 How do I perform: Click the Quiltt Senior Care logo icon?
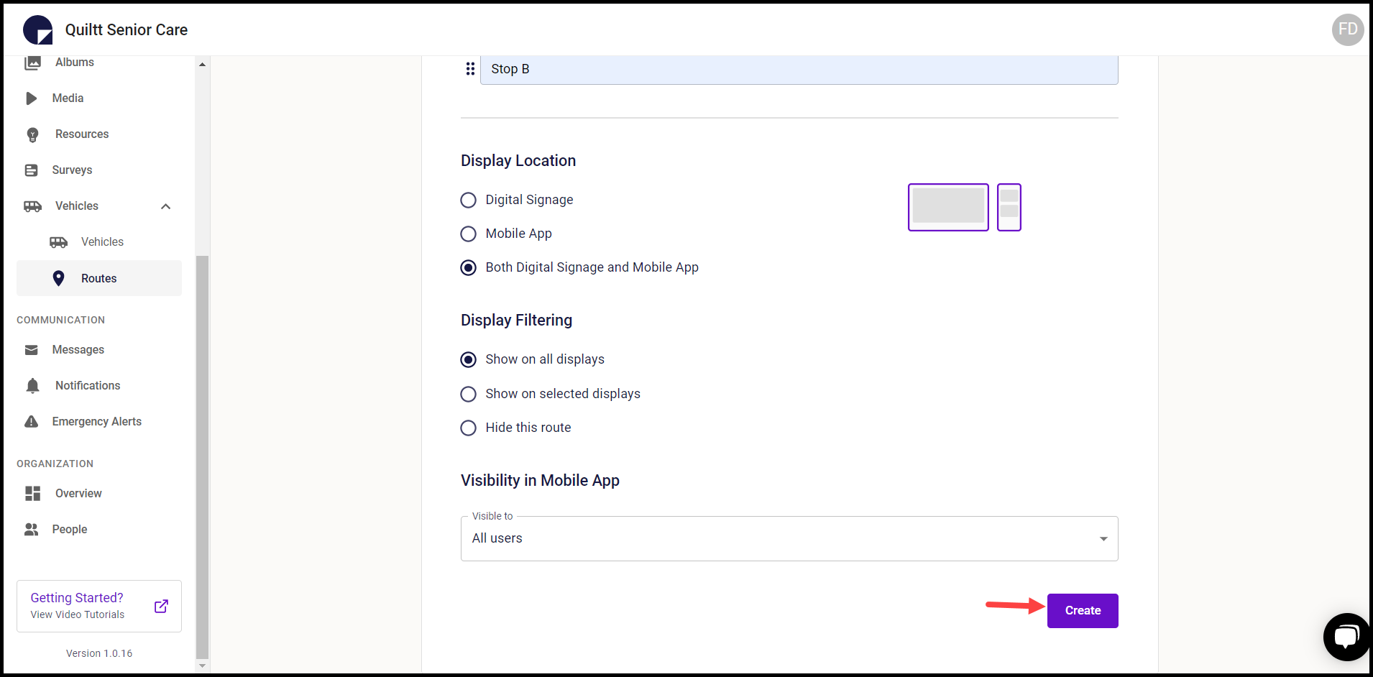37,29
